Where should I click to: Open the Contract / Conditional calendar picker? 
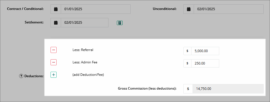pyautogui.click(x=56, y=9)
